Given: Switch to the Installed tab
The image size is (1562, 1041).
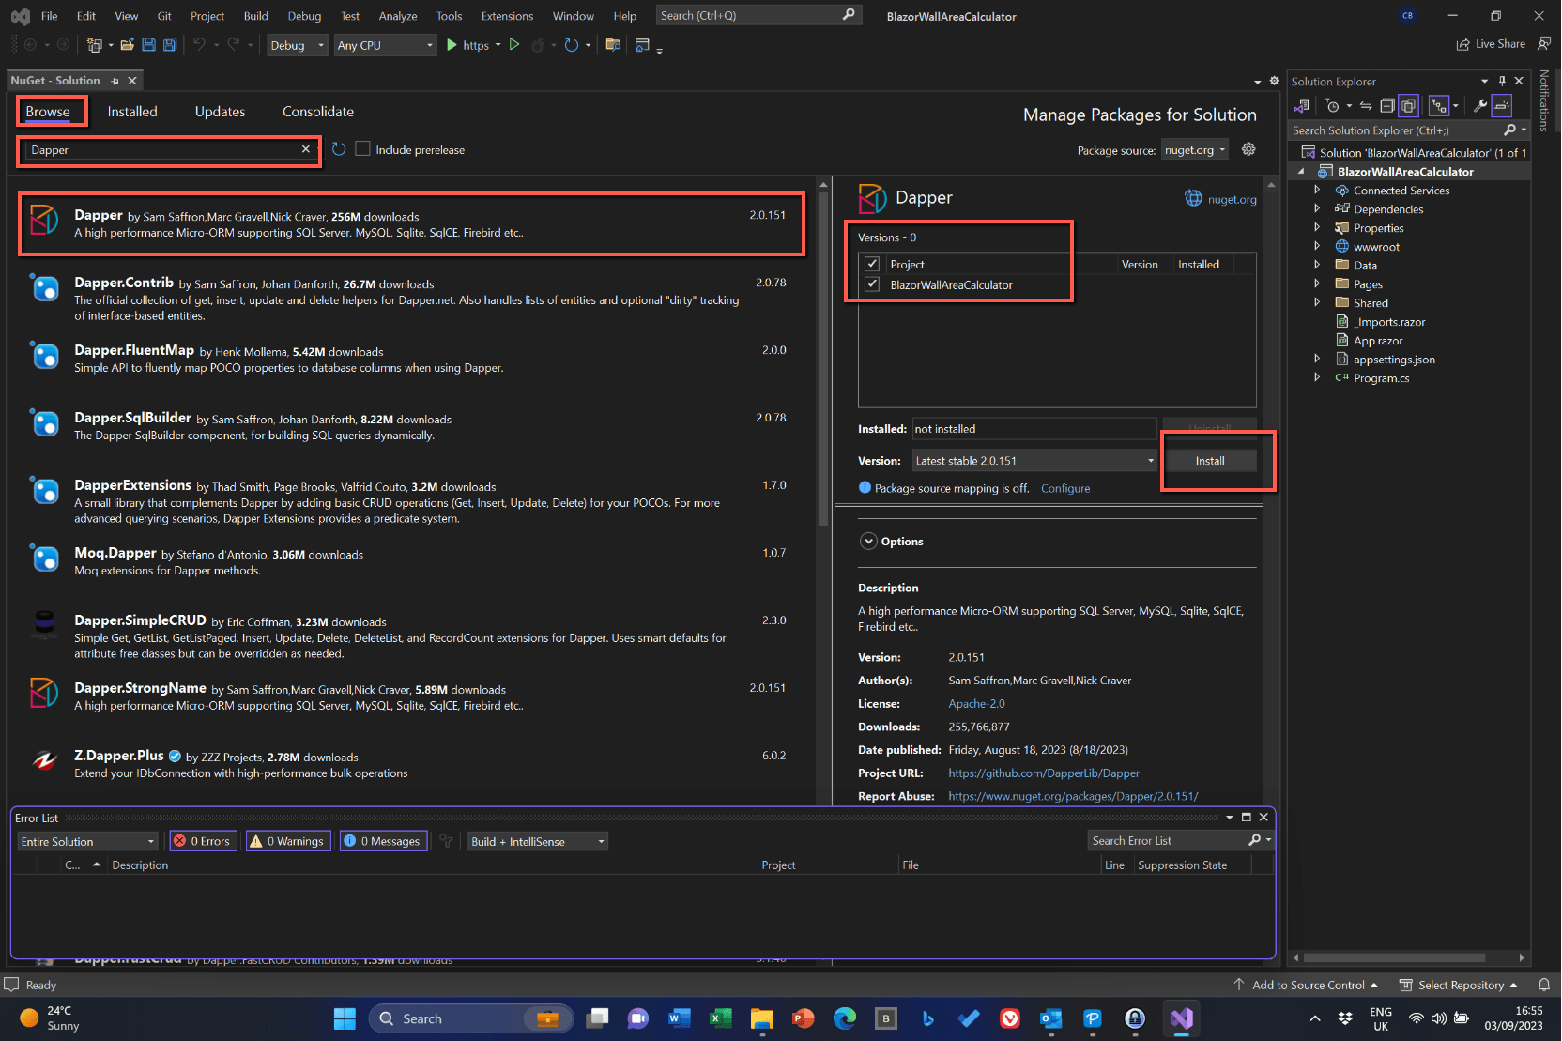Looking at the screenshot, I should tap(132, 112).
